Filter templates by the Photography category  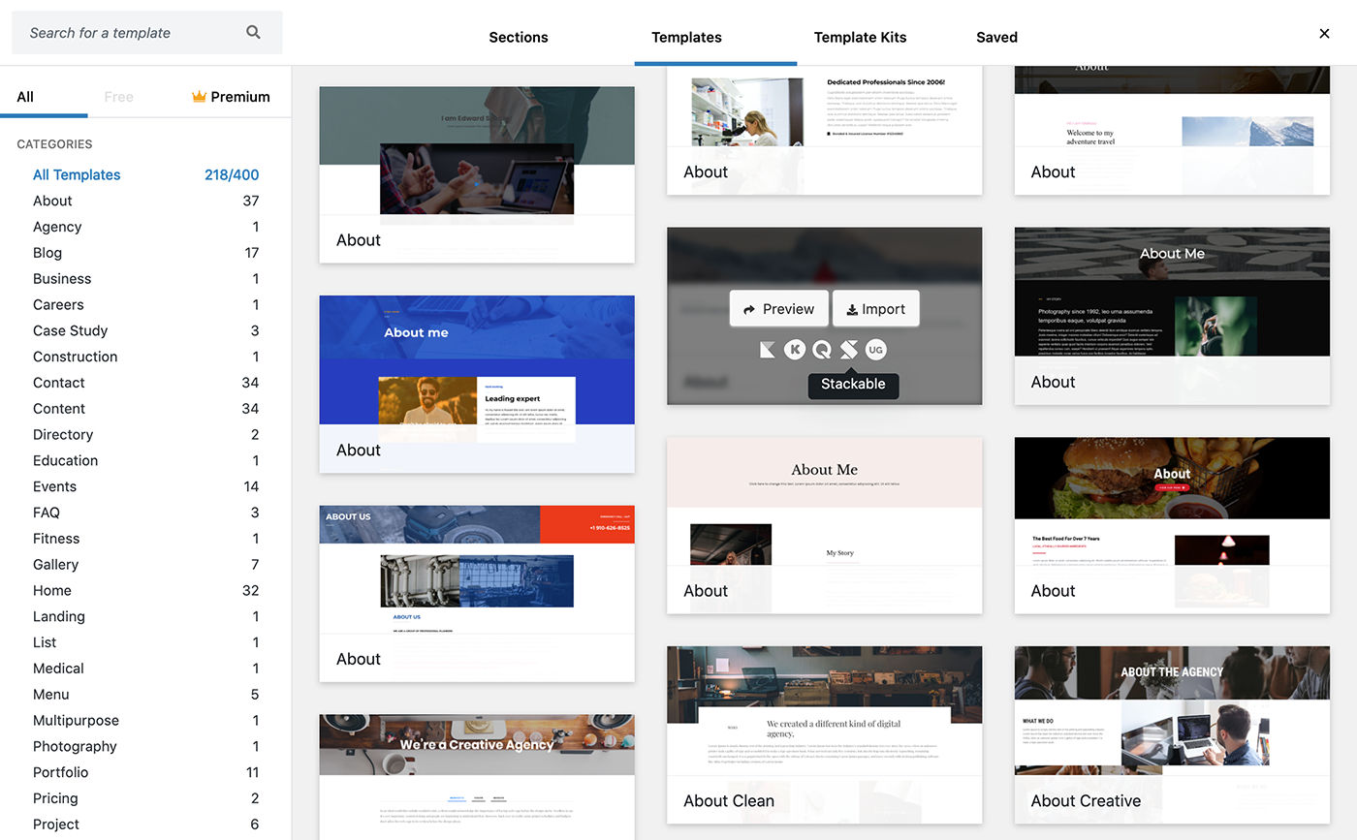coord(75,746)
